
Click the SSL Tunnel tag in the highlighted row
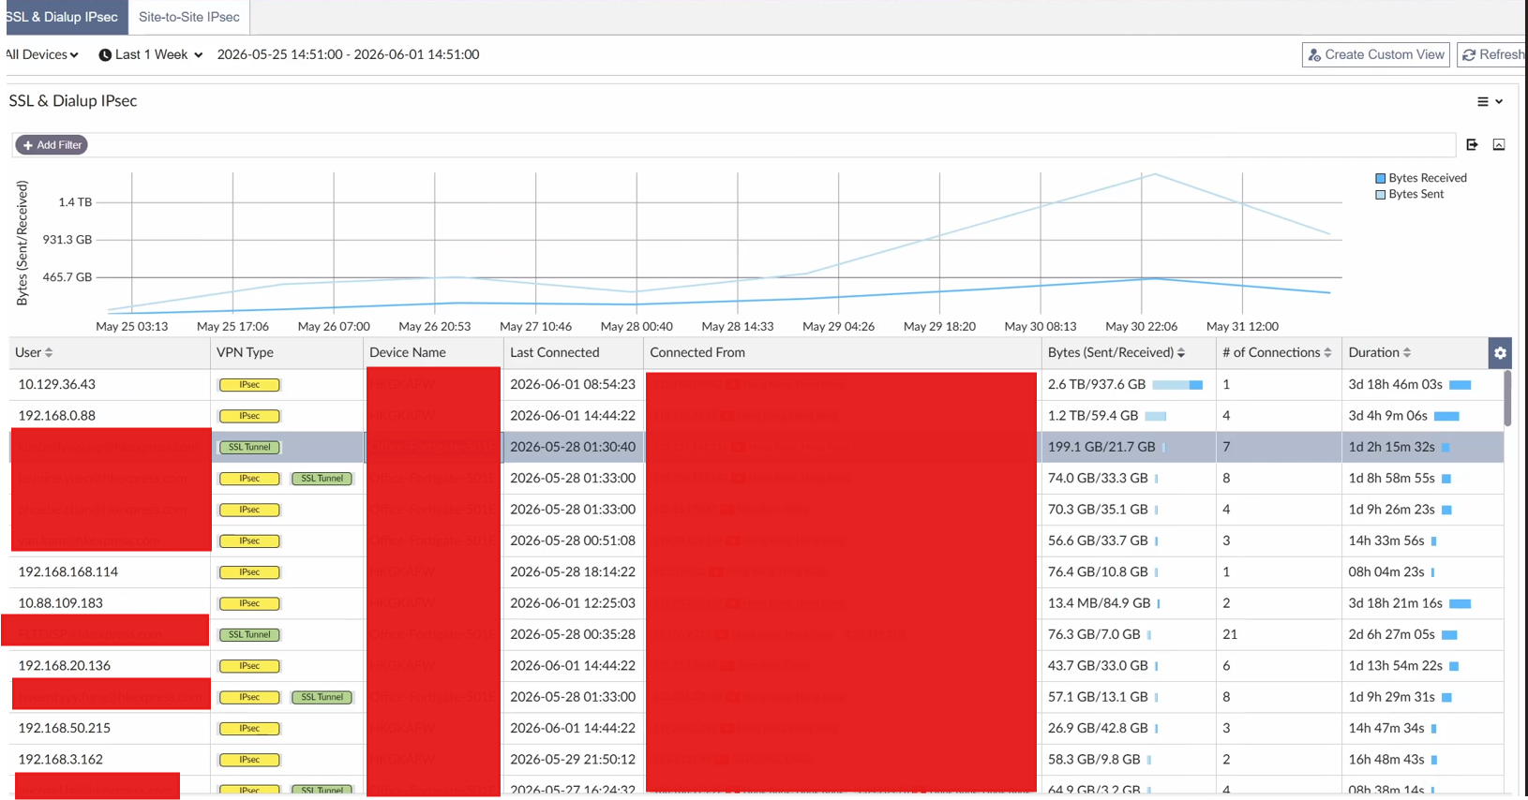point(249,447)
